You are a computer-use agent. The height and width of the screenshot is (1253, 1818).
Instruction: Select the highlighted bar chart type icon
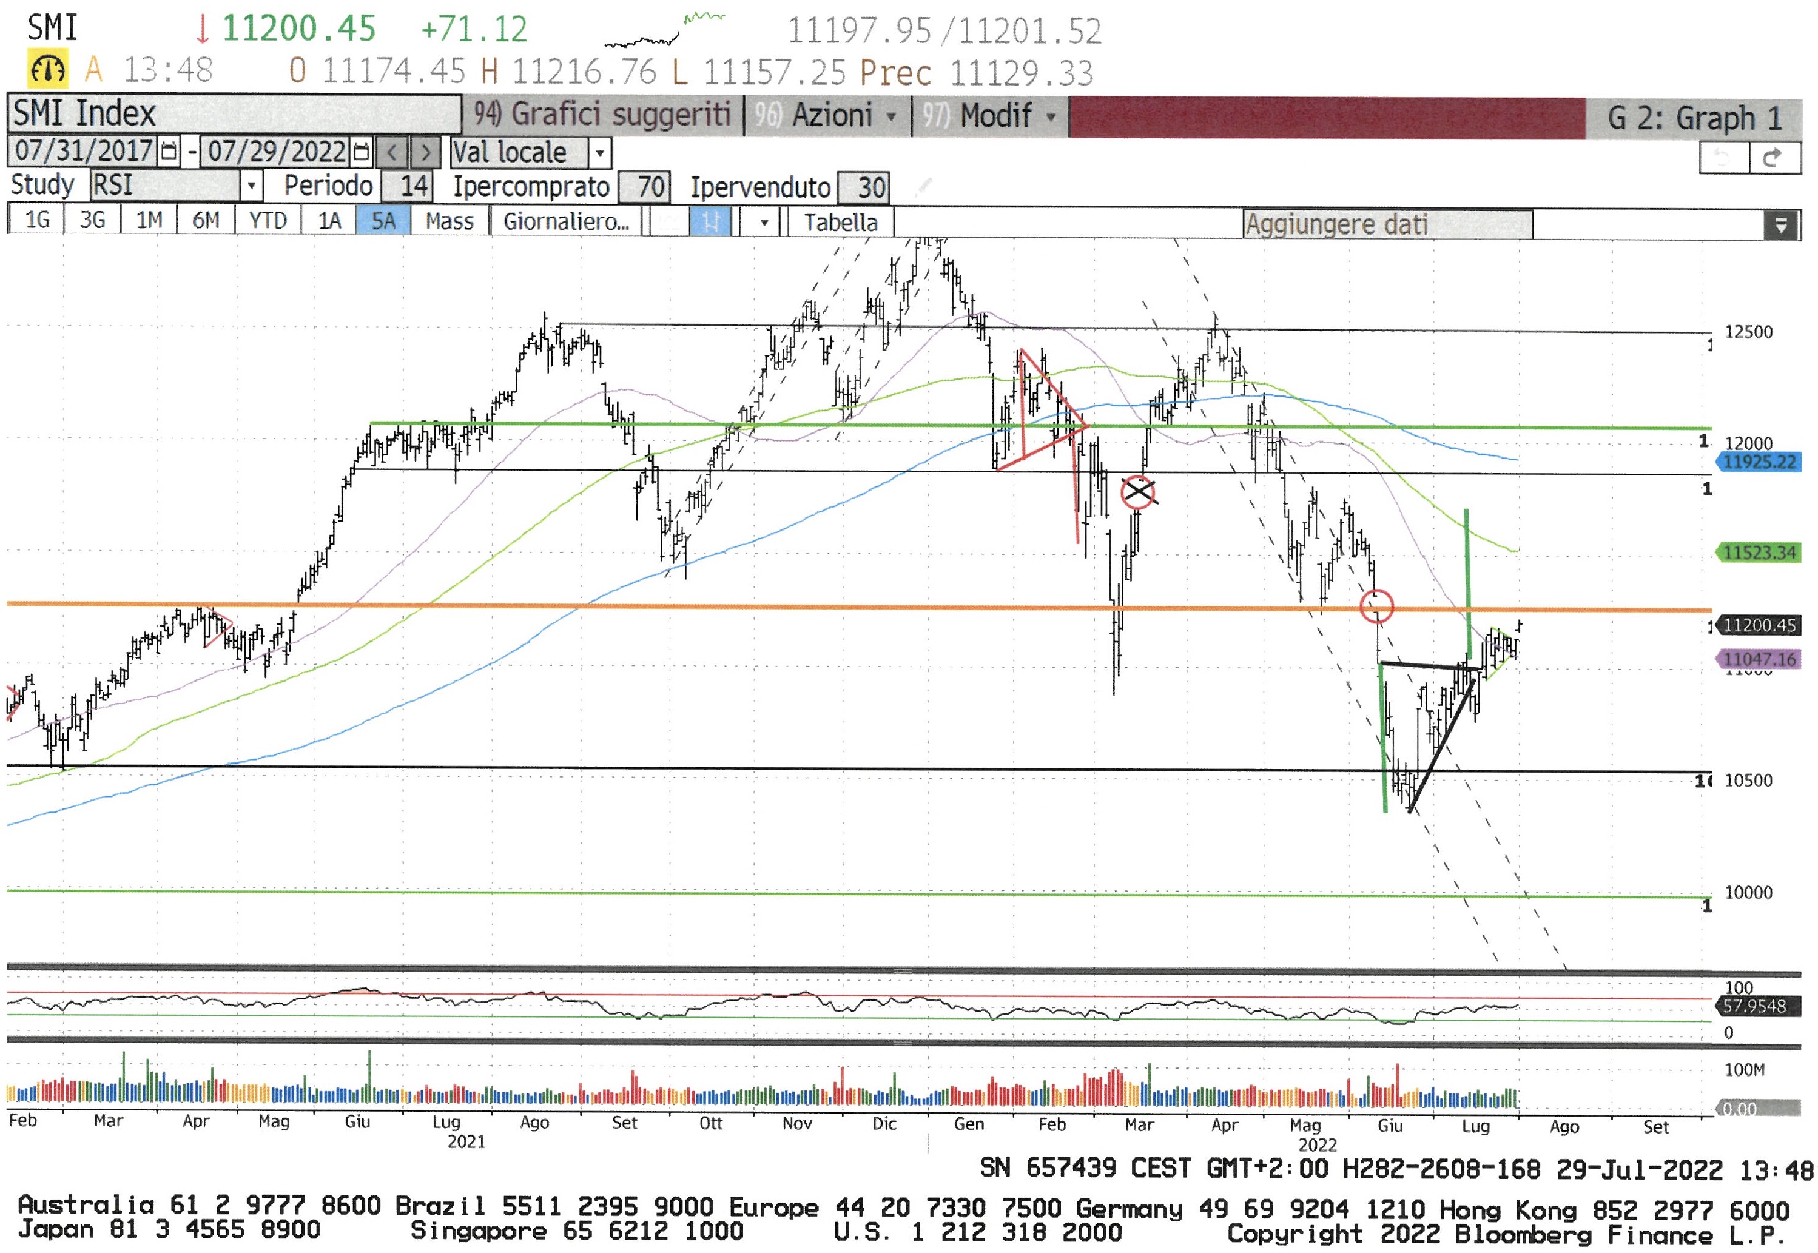[710, 221]
